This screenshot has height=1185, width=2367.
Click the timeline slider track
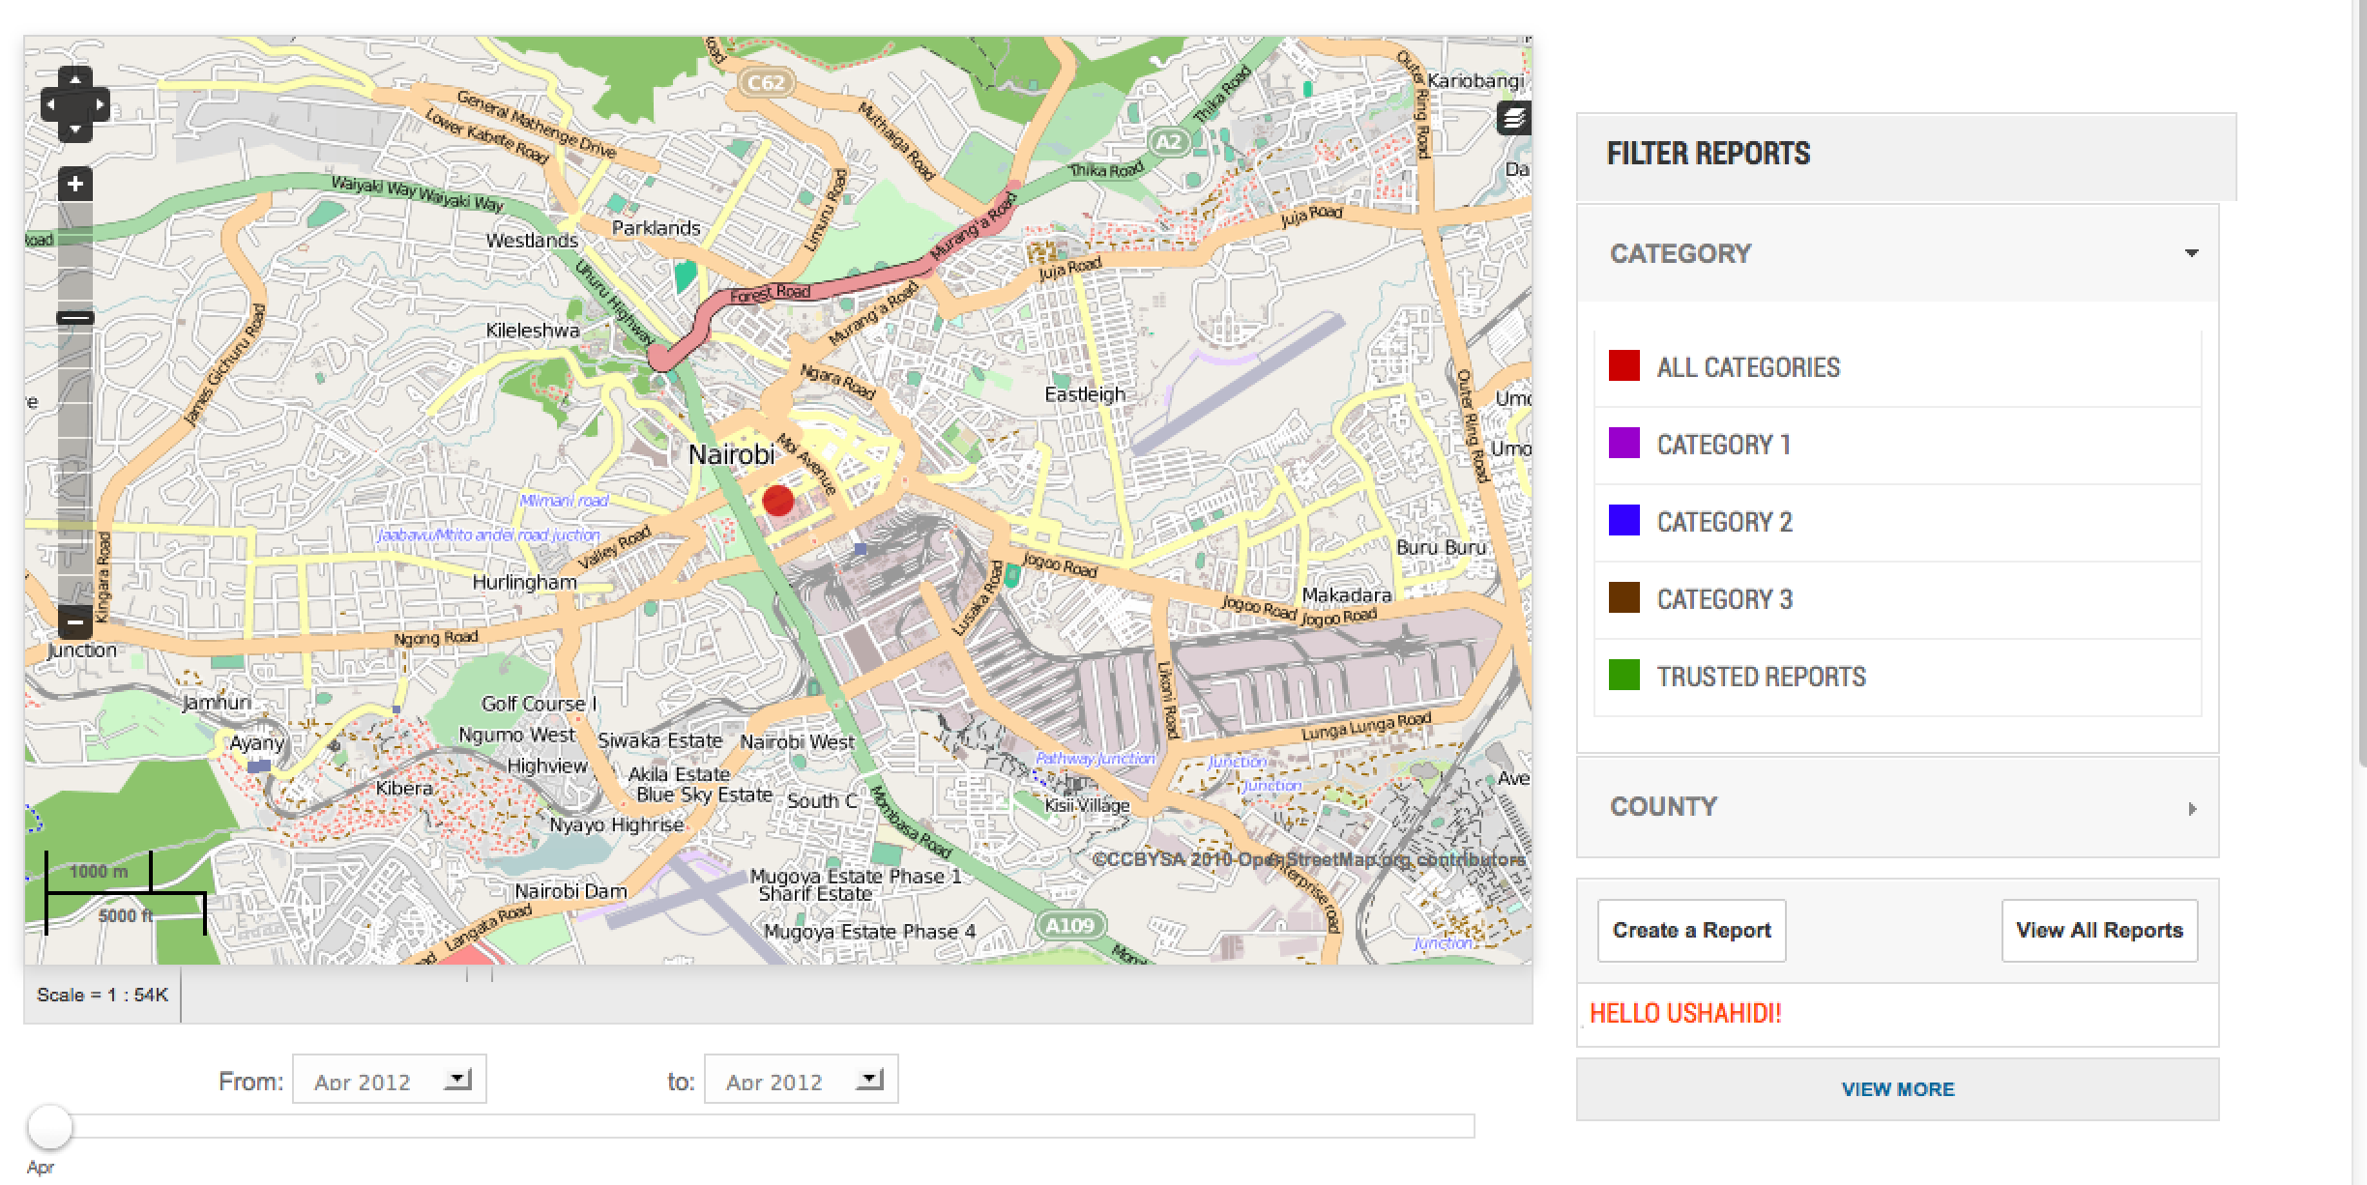tap(764, 1126)
